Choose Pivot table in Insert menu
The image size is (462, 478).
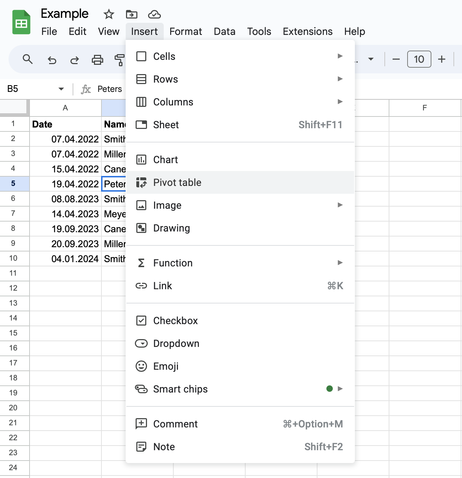tap(240, 182)
